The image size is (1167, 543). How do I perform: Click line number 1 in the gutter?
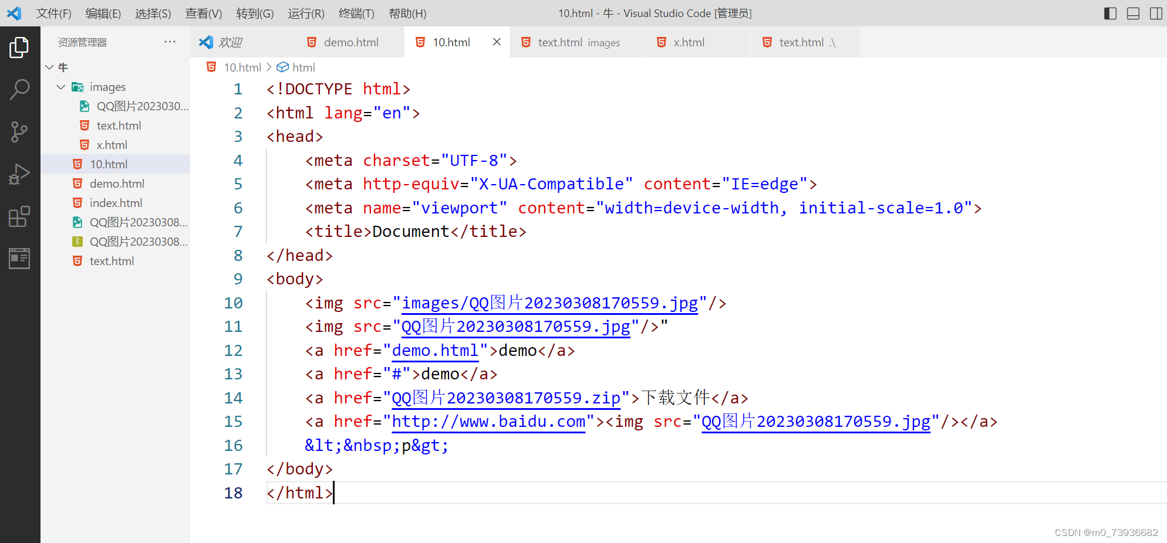click(x=238, y=89)
